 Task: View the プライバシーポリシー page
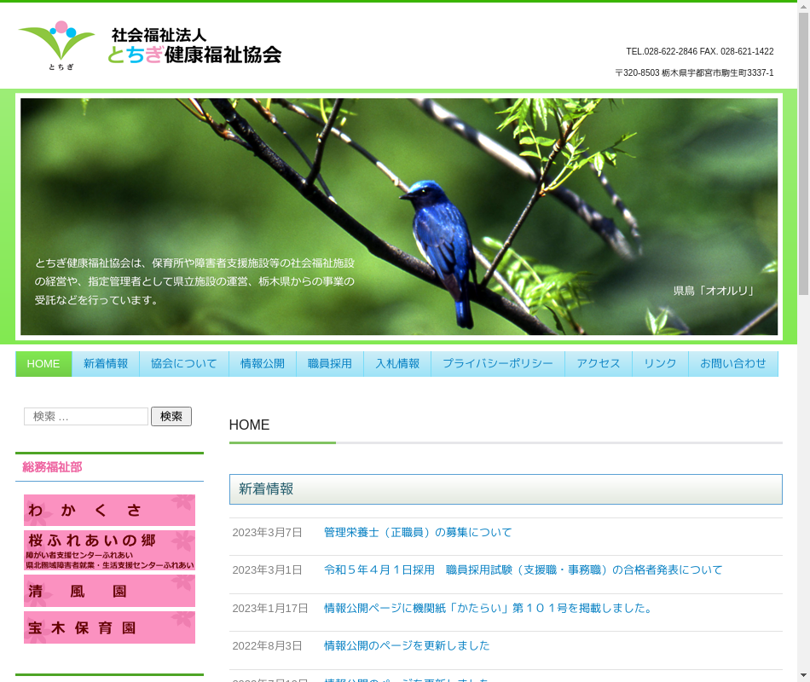(497, 364)
